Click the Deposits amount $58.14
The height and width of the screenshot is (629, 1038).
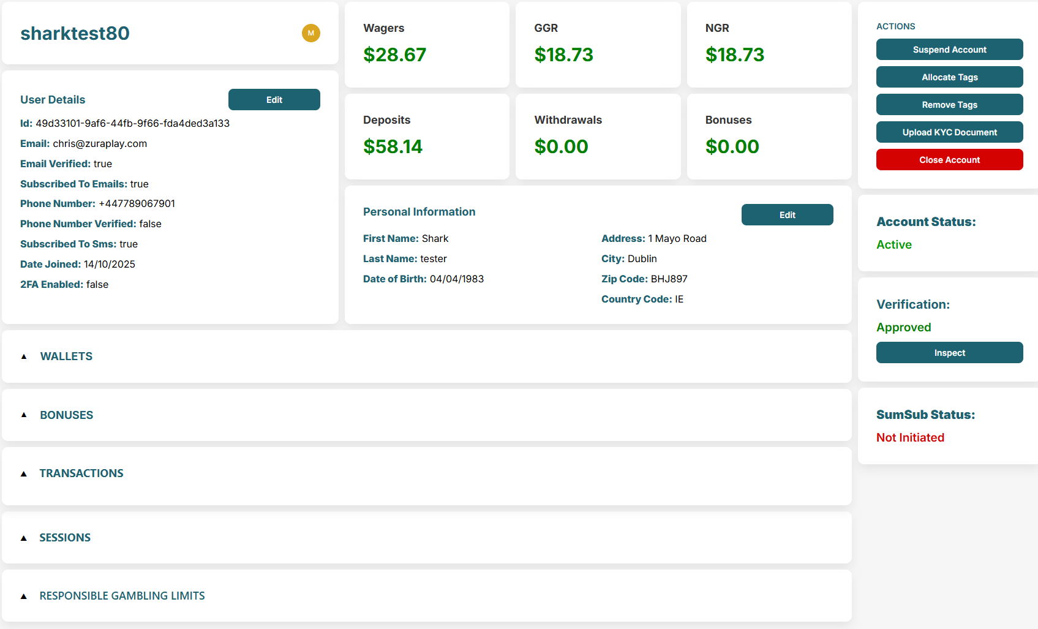click(x=393, y=146)
